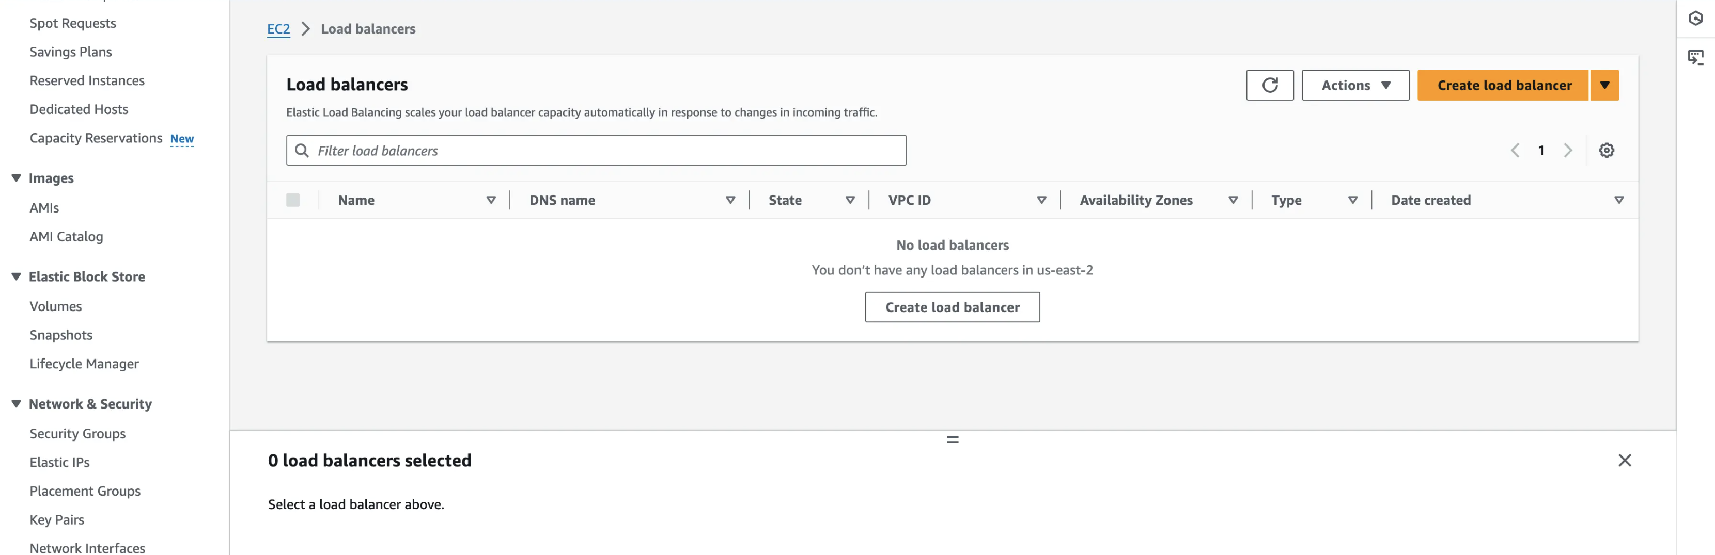The height and width of the screenshot is (555, 1715).
Task: Open table display preferences gear
Action: [1607, 150]
